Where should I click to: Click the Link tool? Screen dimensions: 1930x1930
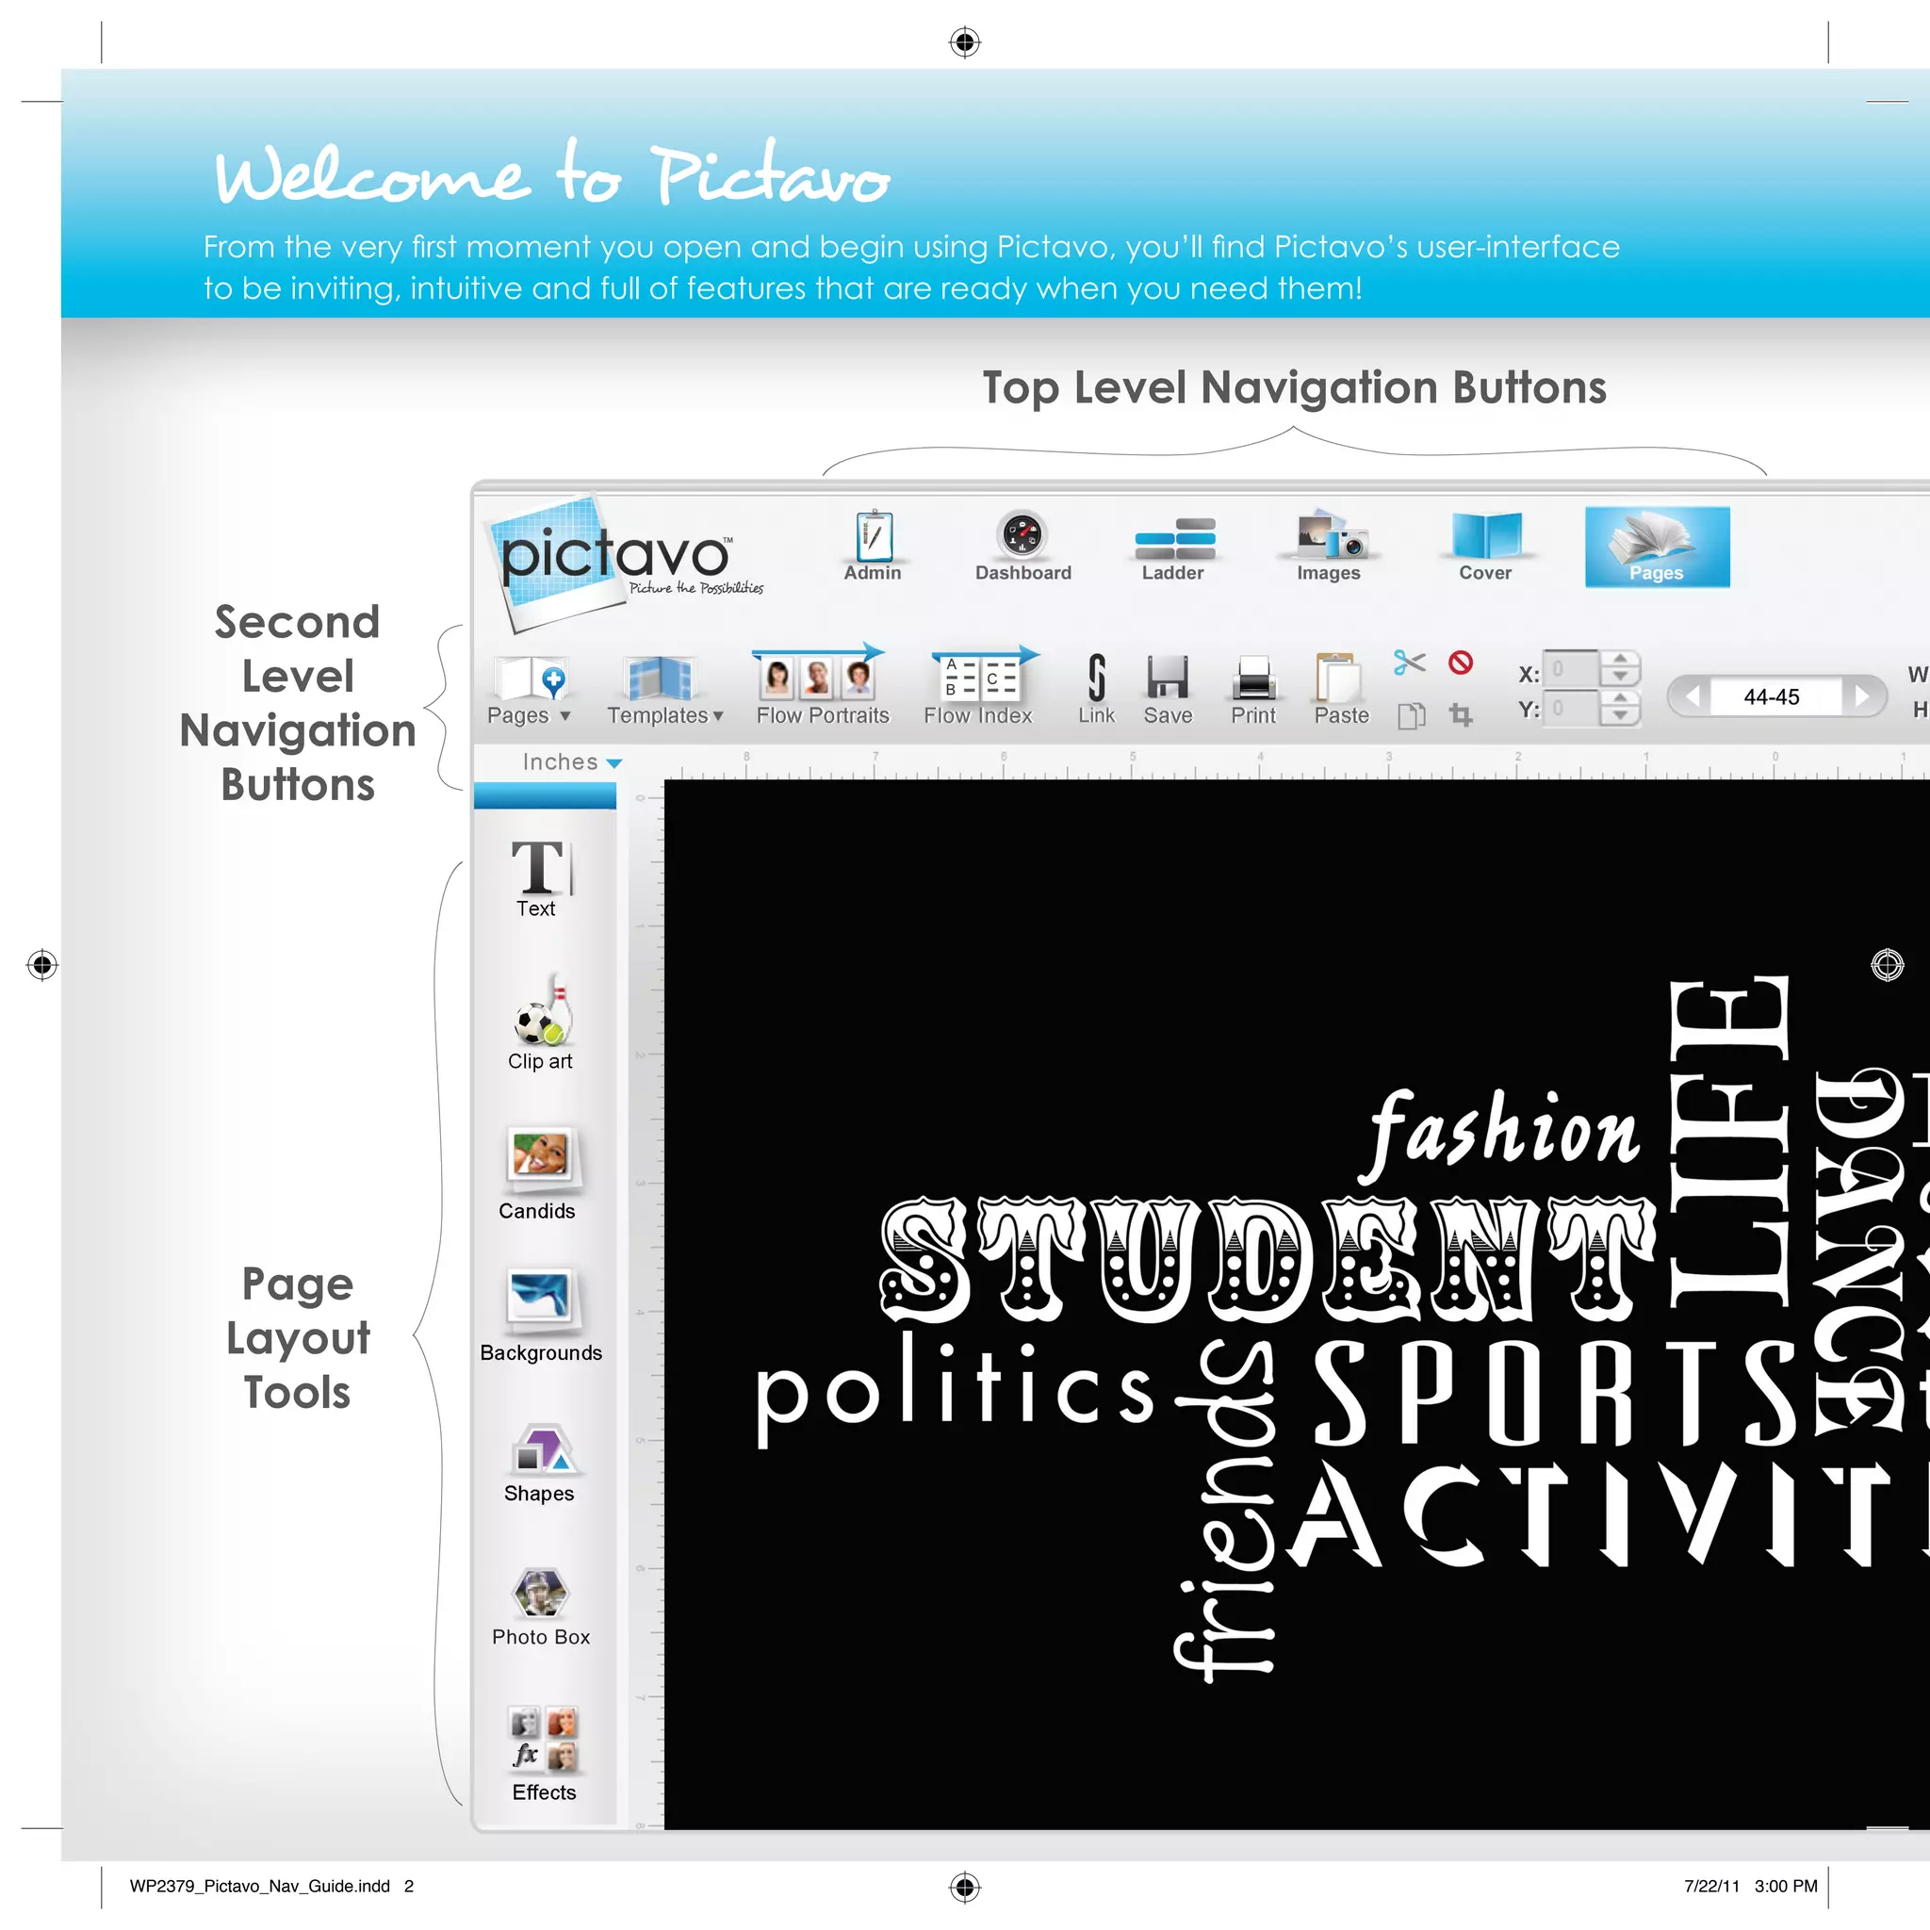tap(1097, 689)
